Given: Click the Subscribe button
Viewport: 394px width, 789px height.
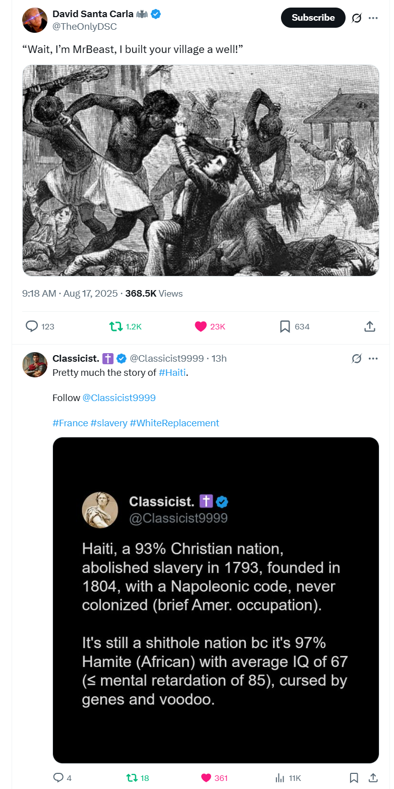Looking at the screenshot, I should [x=313, y=18].
